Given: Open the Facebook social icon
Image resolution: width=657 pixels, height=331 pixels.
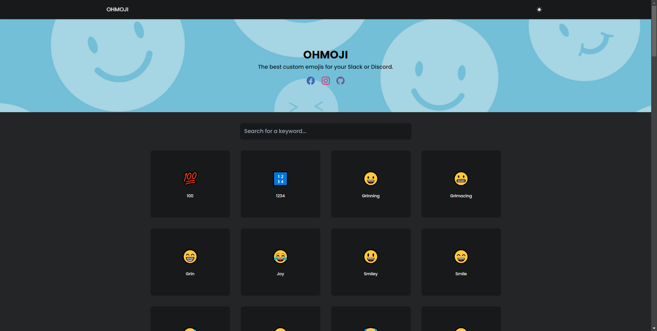Looking at the screenshot, I should (x=311, y=81).
